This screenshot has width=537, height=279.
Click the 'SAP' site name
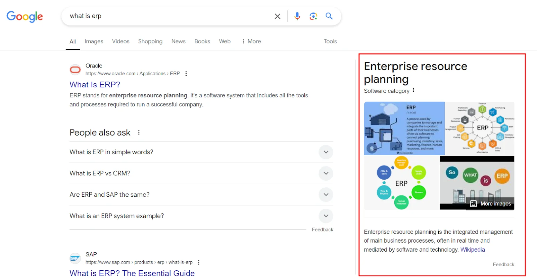91,255
